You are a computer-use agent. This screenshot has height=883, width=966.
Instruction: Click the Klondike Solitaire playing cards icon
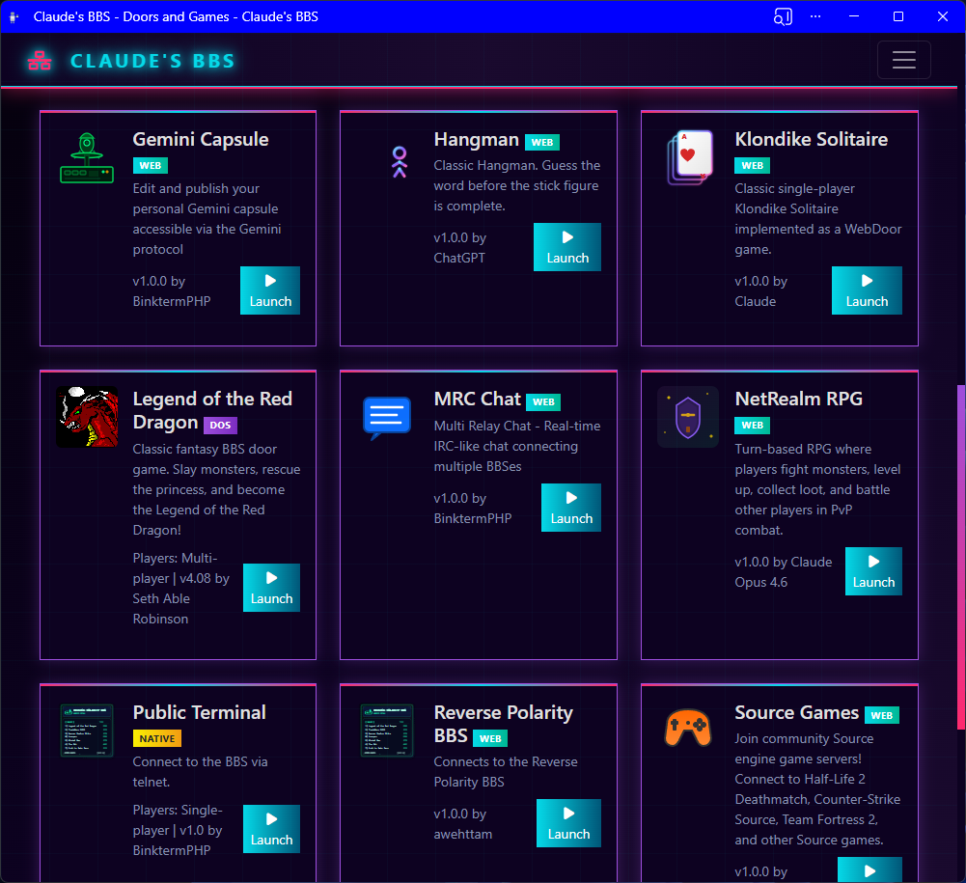pos(689,156)
